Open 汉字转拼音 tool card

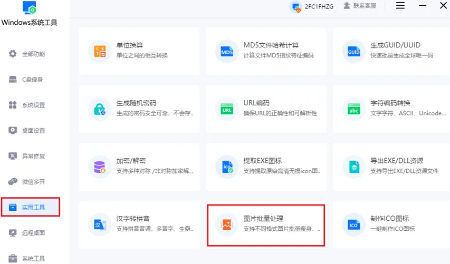(139, 224)
